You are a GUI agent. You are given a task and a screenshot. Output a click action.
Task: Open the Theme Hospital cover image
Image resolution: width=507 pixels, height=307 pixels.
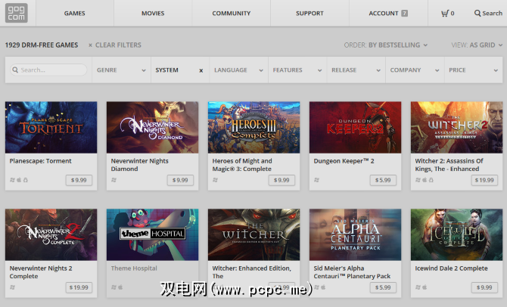152,234
